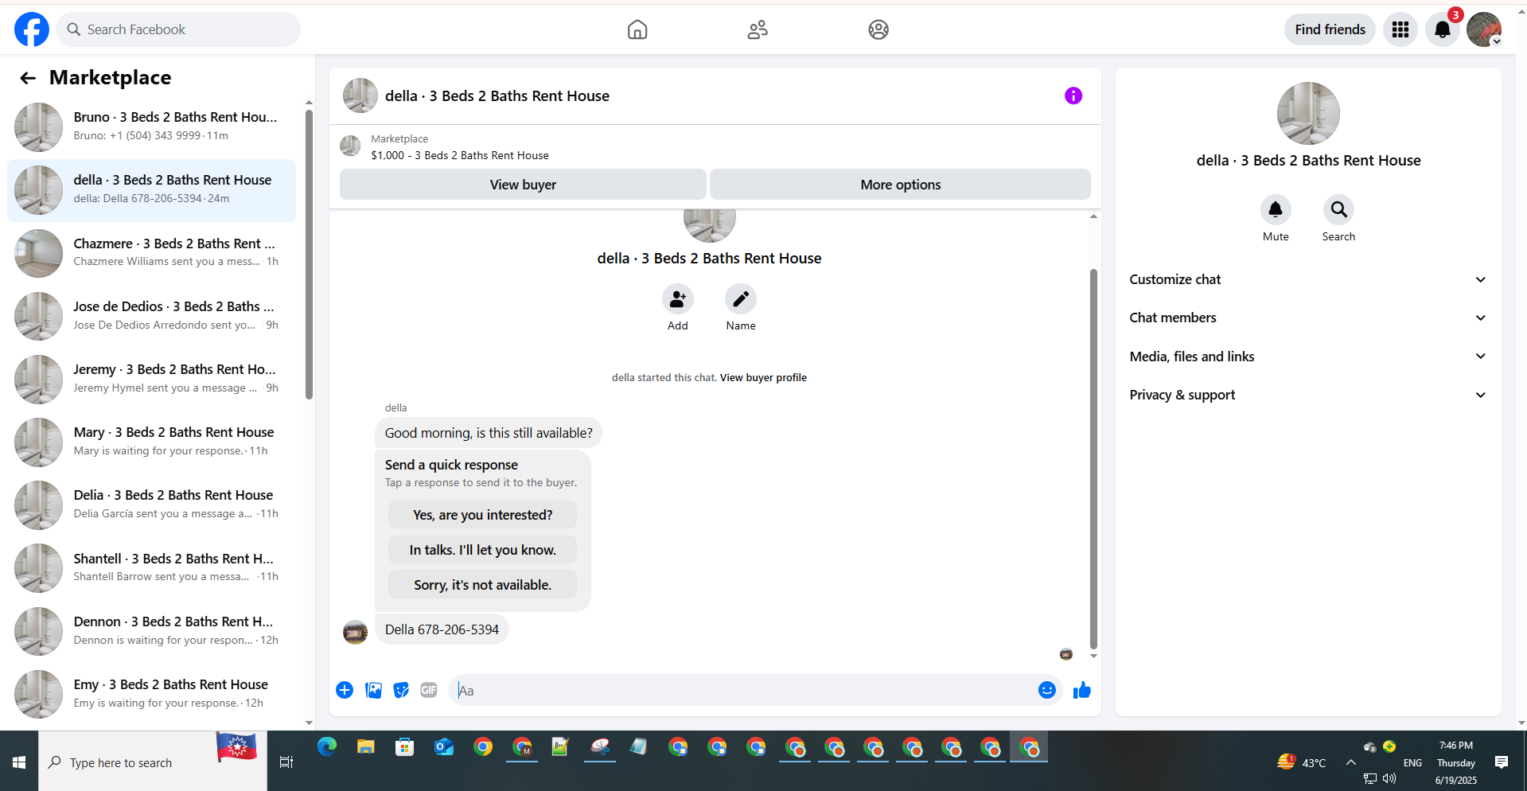Open Outlook from the taskbar
The width and height of the screenshot is (1527, 791).
[444, 747]
